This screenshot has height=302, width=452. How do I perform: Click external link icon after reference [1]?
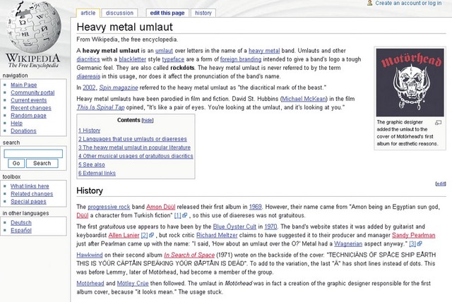coord(185,215)
